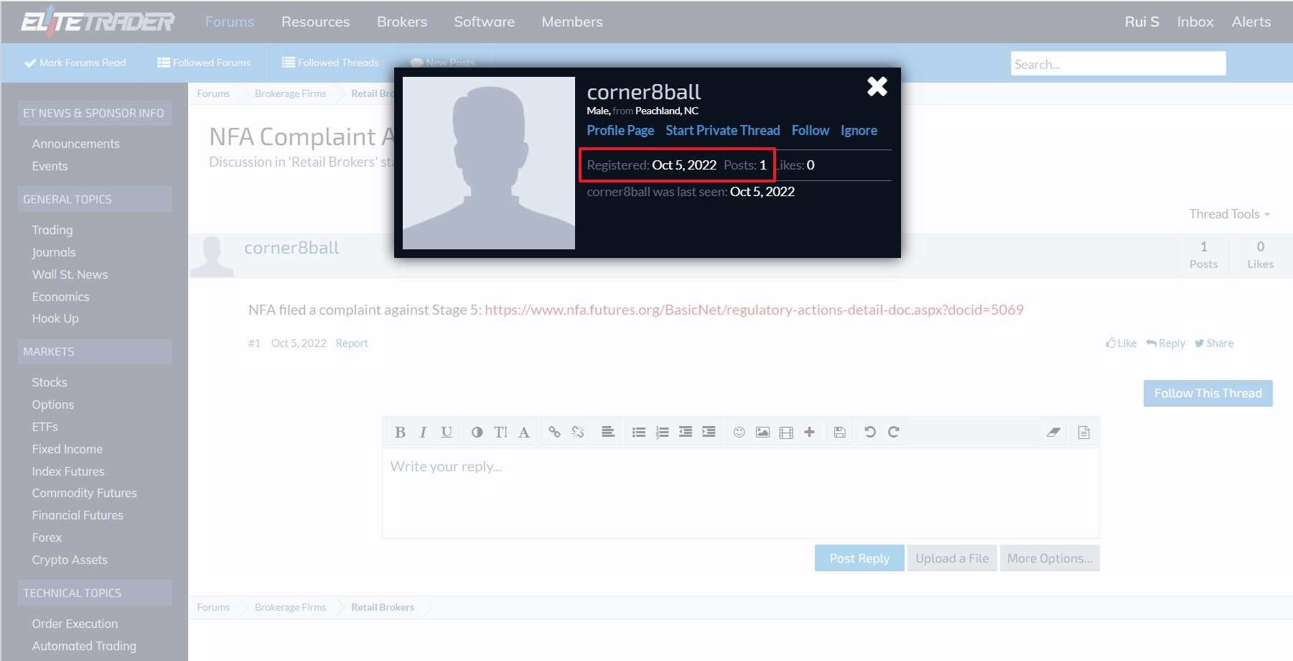Click the Search field

(x=1119, y=63)
